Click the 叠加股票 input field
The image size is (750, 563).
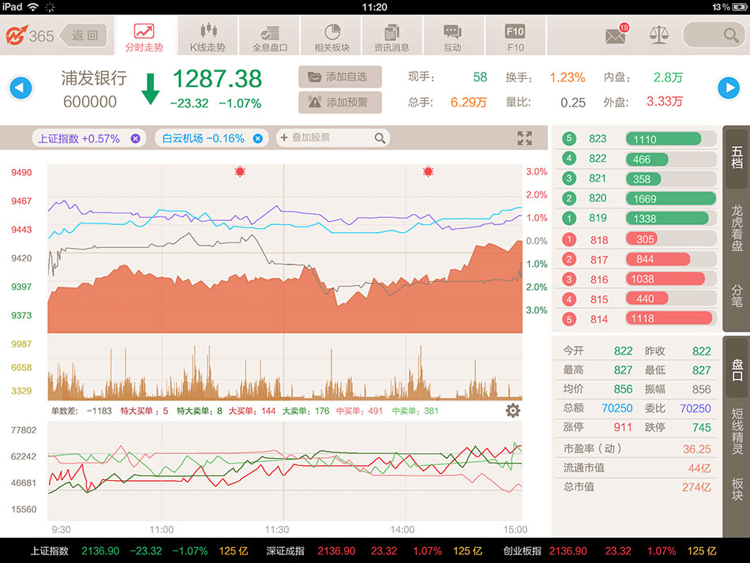[x=332, y=137]
